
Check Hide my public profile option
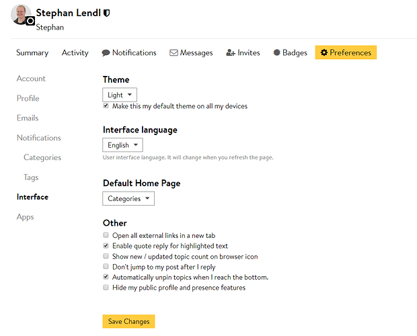(106, 288)
